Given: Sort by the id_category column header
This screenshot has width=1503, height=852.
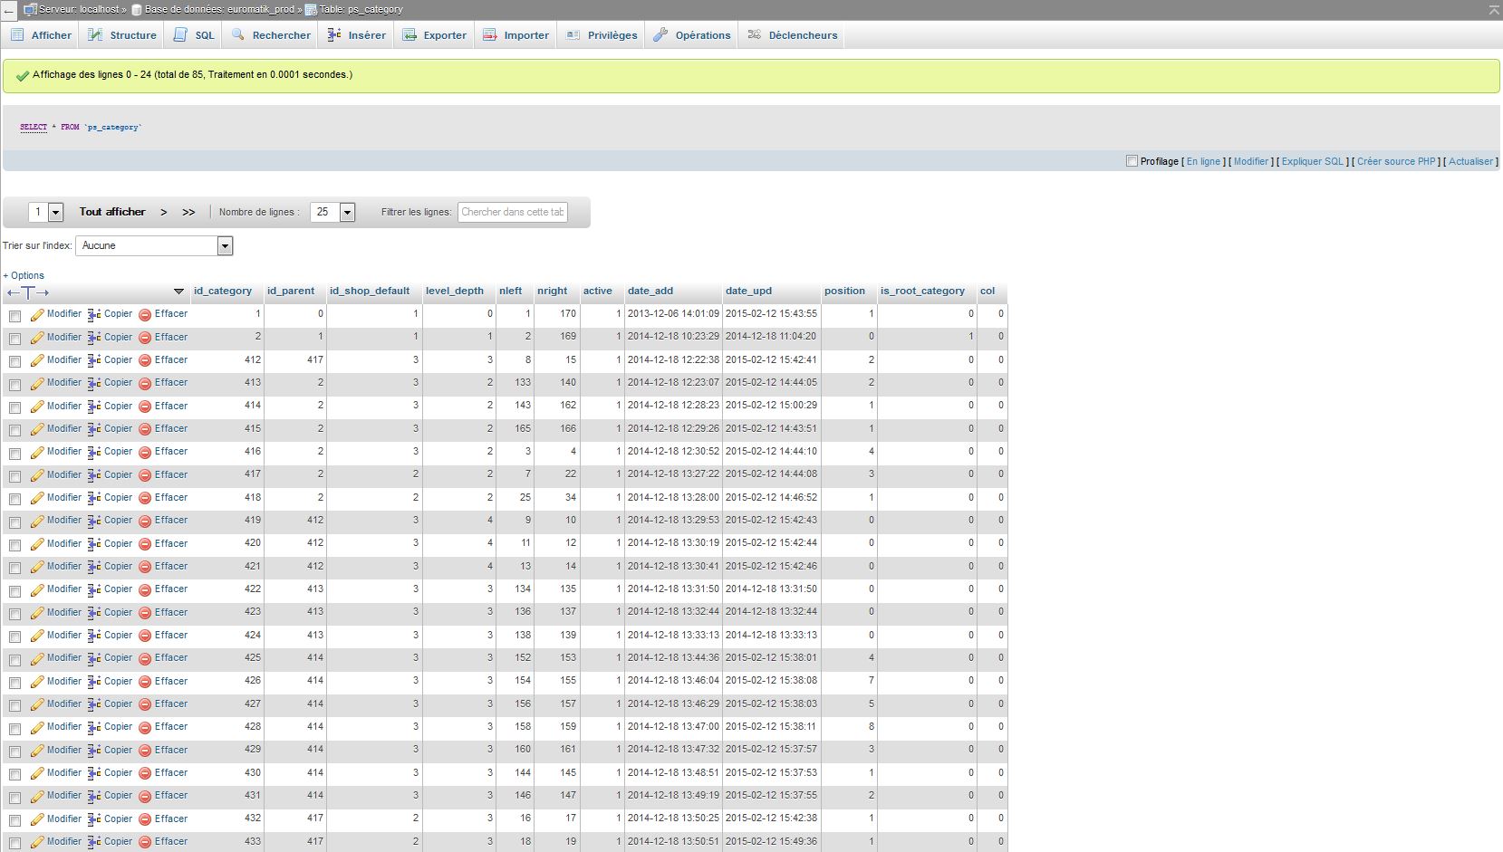Looking at the screenshot, I should (223, 291).
